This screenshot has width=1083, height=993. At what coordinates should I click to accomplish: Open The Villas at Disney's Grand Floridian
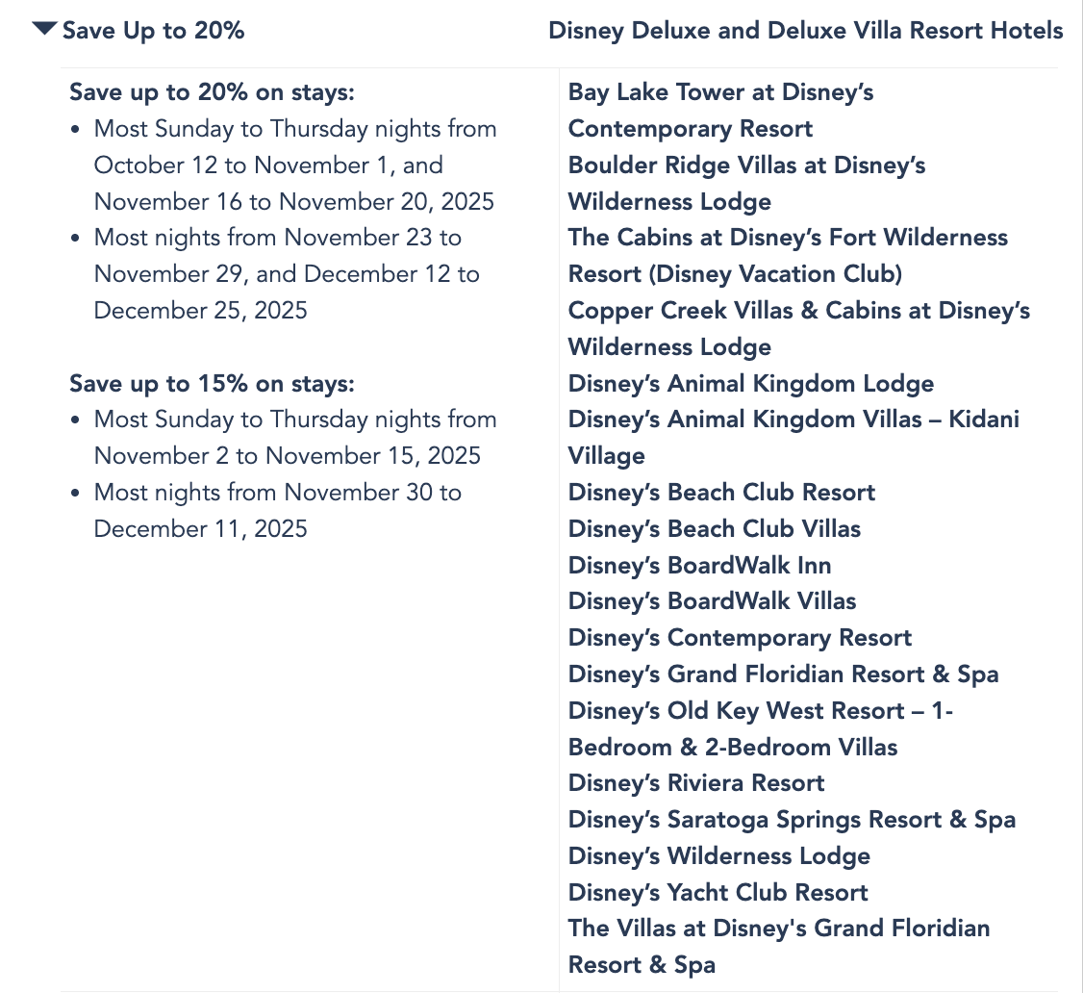click(778, 929)
